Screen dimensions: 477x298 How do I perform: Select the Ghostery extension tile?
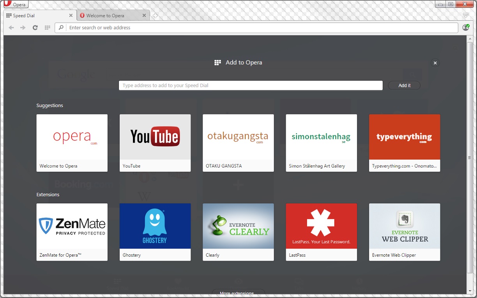(x=155, y=232)
